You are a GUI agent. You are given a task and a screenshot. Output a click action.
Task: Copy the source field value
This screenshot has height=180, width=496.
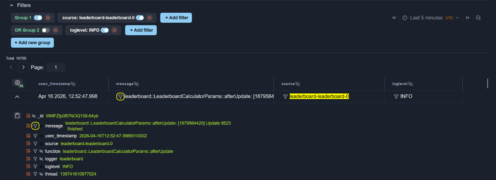pyautogui.click(x=28, y=144)
